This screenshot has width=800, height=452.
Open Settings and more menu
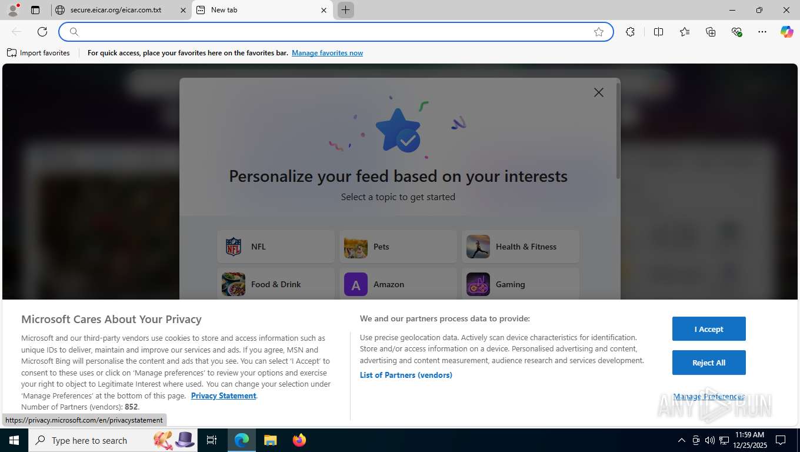pyautogui.click(x=762, y=32)
